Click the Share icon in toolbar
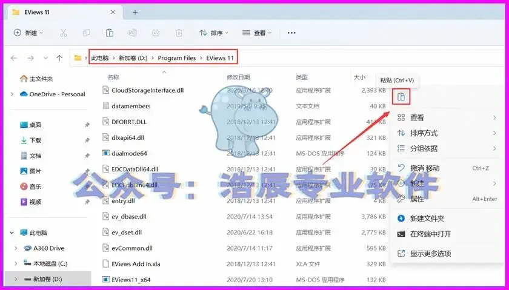This screenshot has width=509, height=290. click(x=156, y=33)
